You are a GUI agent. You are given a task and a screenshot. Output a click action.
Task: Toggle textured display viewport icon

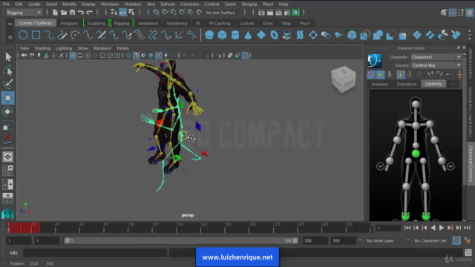coord(158,56)
